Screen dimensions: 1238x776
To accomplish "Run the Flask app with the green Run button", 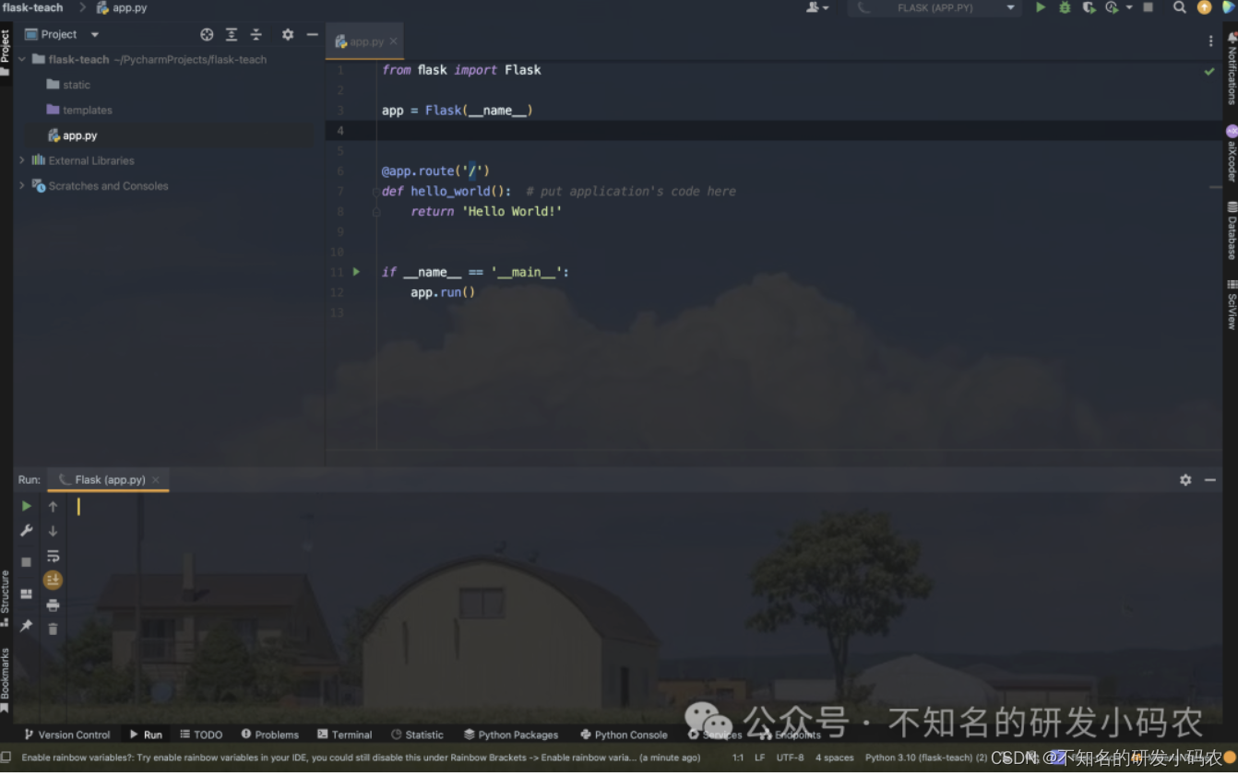I will 1042,7.
